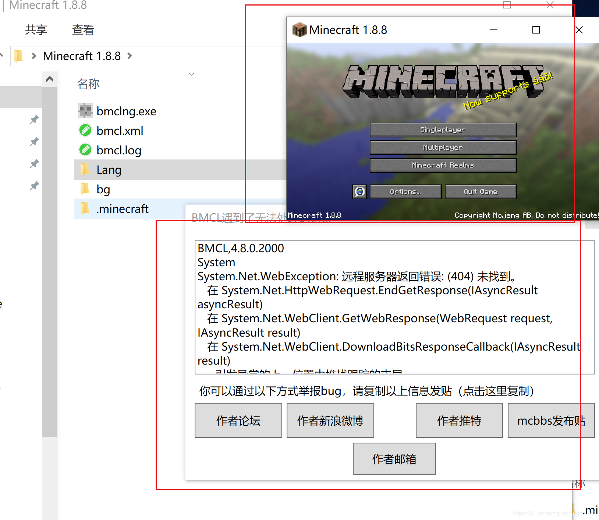Click the Minecraft language globe button
This screenshot has height=520, width=599.
(359, 192)
